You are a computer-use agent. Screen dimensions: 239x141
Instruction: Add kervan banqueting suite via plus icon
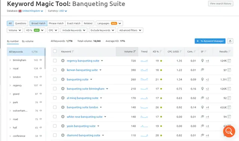[x=63, y=70]
